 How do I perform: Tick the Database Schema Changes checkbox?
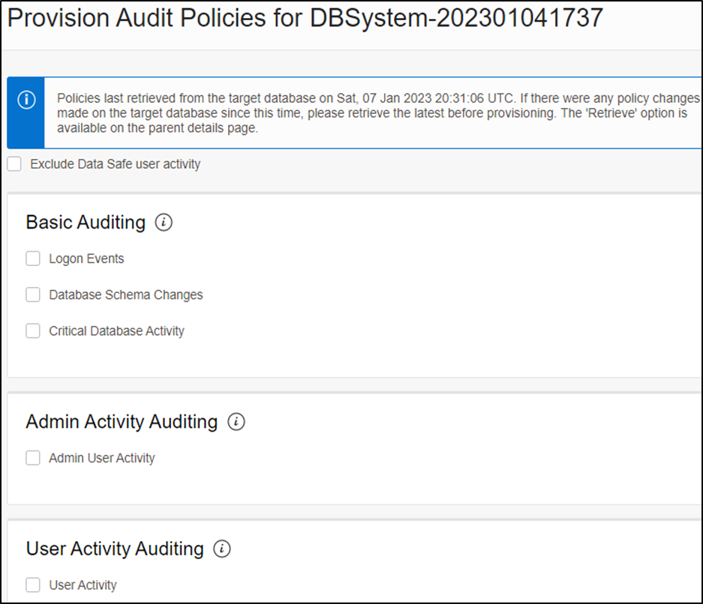(x=33, y=295)
